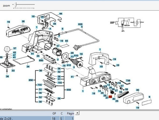Click part label 1 below the base housing
This screenshot has height=120, width=159.
[83, 91]
